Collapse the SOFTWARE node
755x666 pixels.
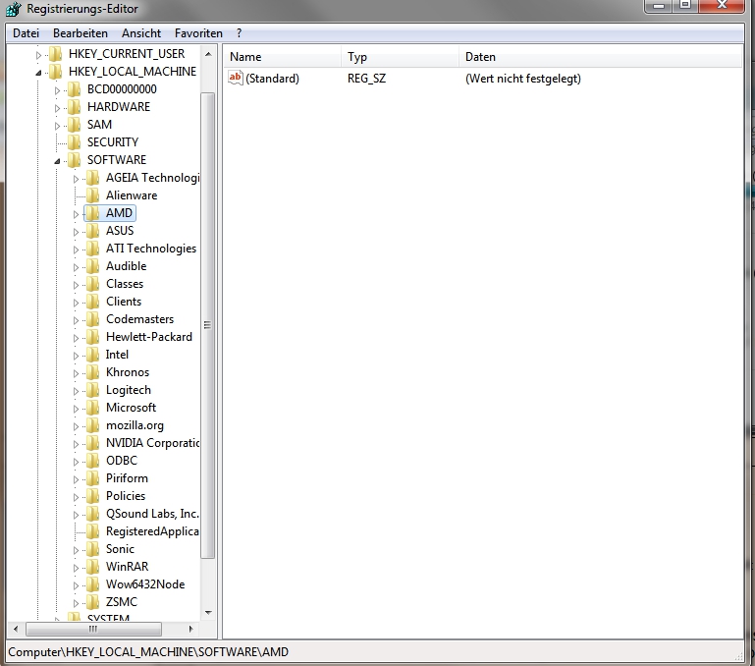coord(57,161)
